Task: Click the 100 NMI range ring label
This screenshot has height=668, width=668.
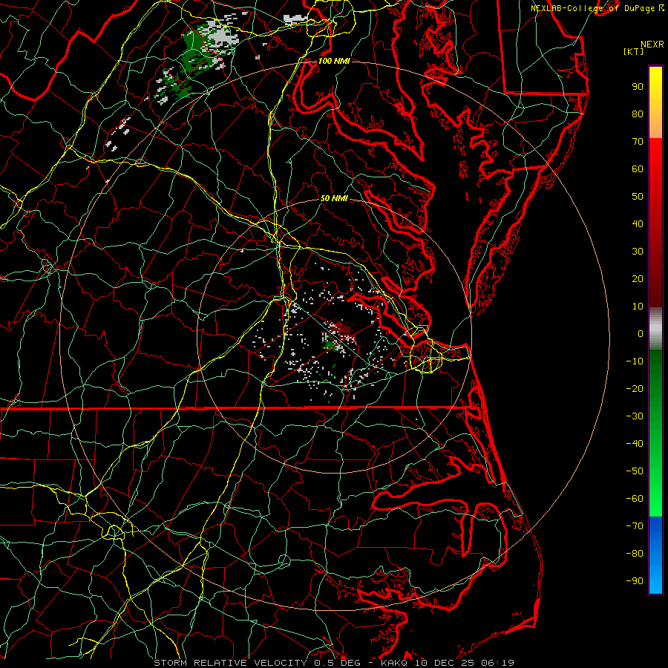Action: [334, 61]
